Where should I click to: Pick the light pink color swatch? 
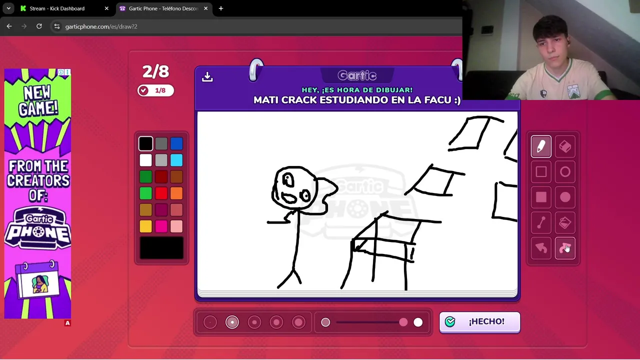[176, 226]
